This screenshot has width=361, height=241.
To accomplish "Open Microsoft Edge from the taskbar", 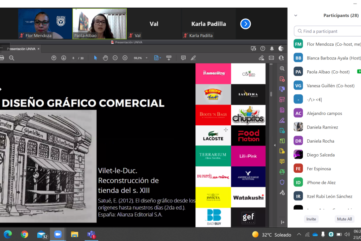I will point(8,234).
